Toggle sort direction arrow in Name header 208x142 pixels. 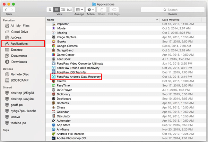pos(157,20)
